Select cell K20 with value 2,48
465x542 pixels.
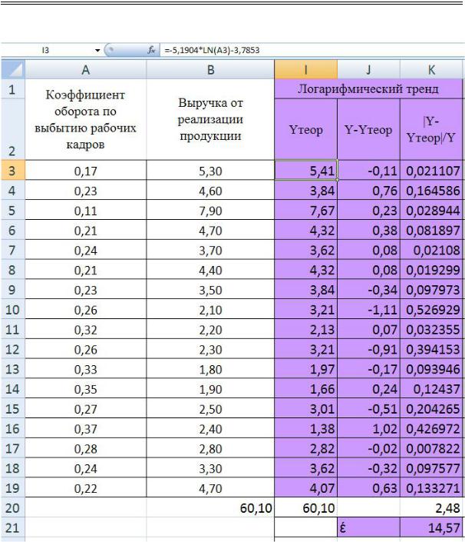431,507
